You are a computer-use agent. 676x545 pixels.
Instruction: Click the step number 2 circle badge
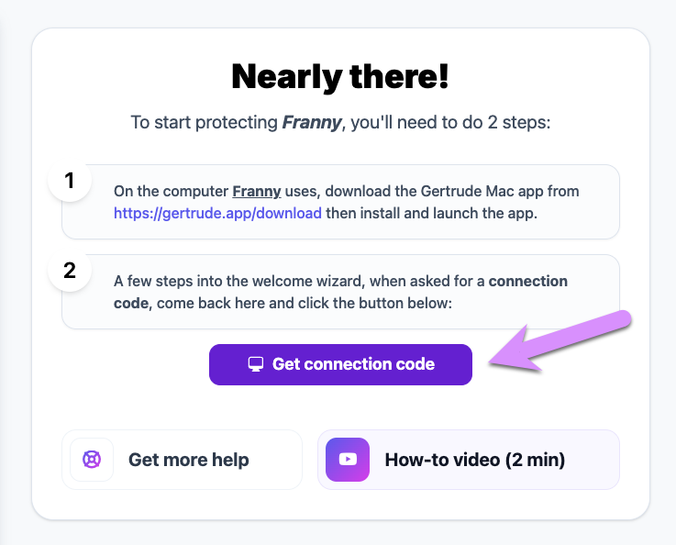click(70, 271)
